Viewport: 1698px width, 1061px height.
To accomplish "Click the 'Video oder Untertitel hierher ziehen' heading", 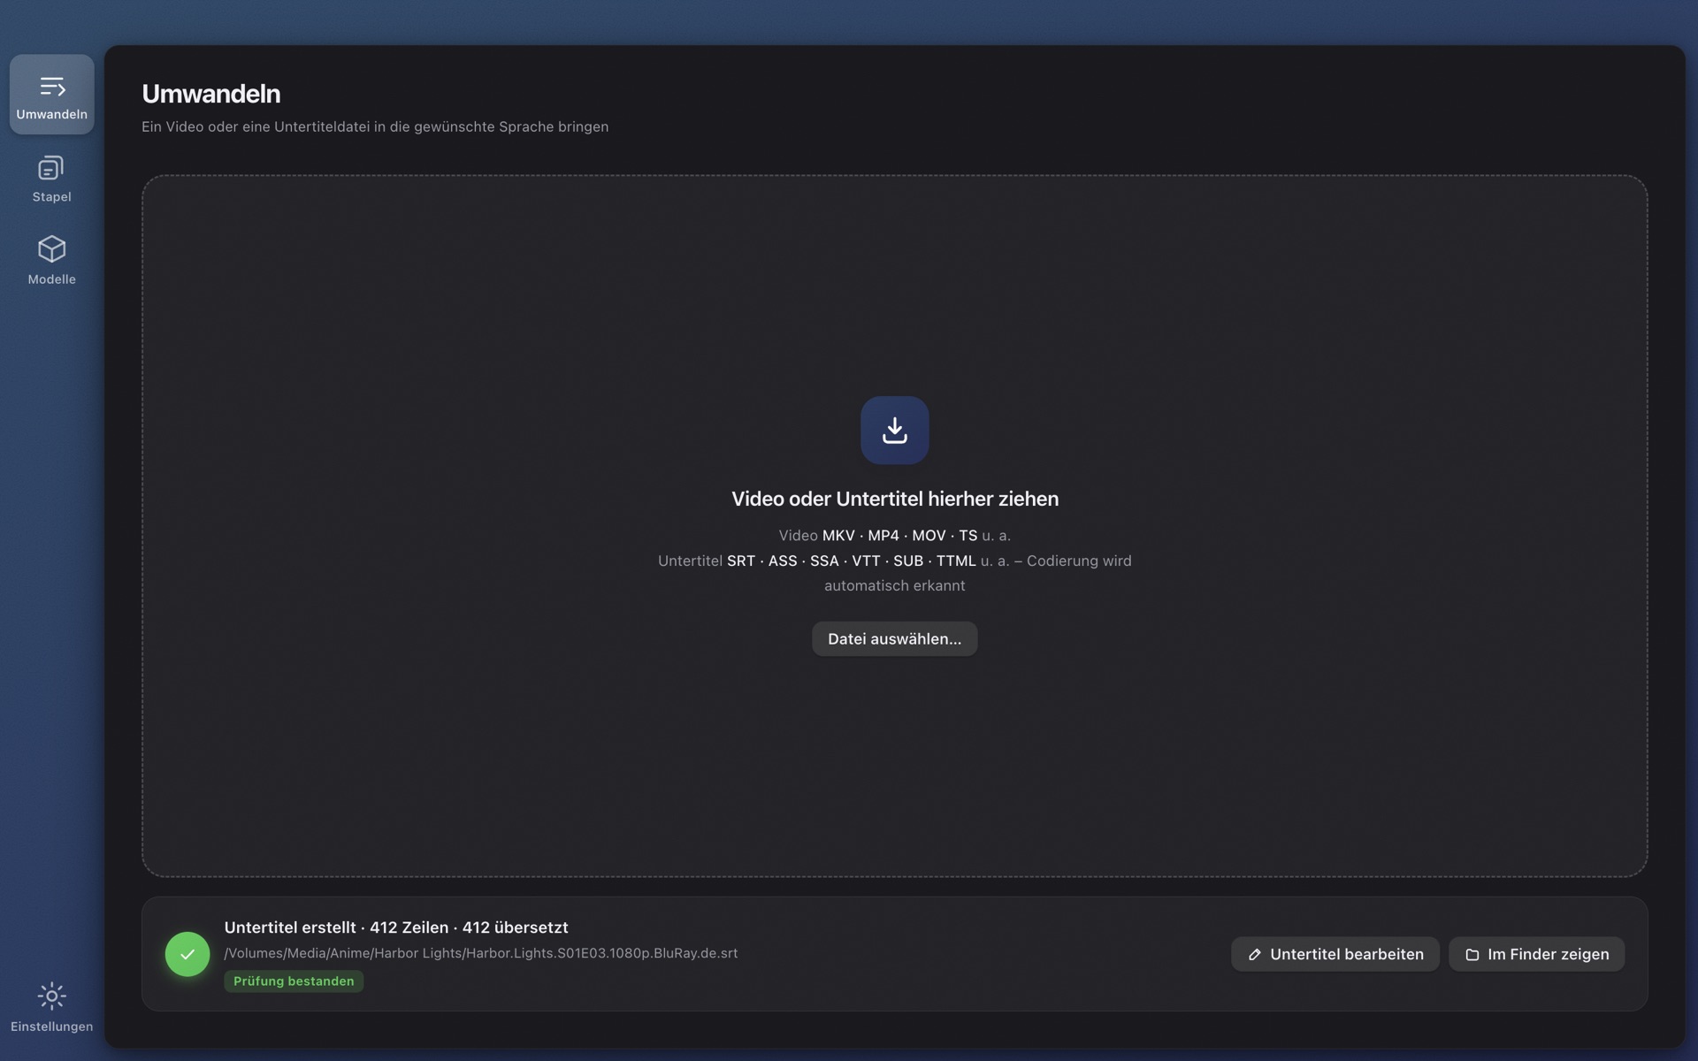I will coord(894,499).
